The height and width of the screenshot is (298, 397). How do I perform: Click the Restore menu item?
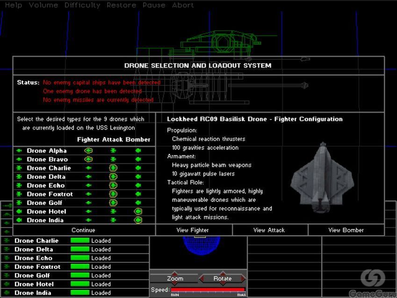pos(121,5)
